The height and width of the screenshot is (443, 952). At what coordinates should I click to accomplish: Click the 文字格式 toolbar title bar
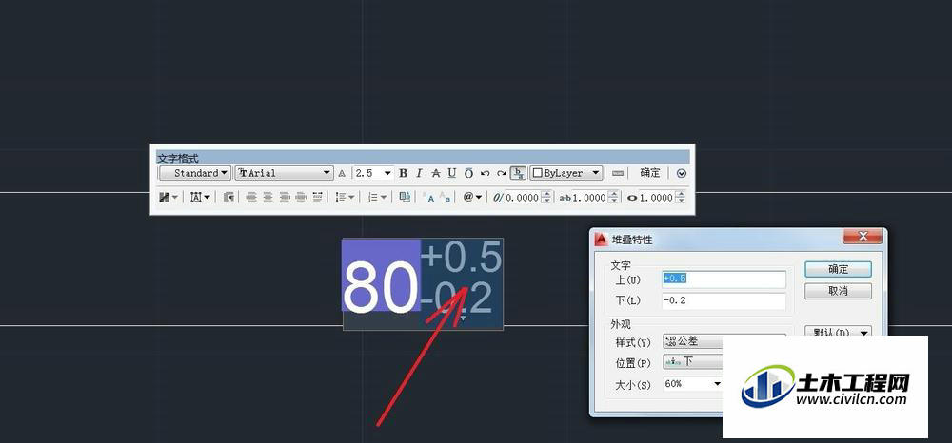423,158
